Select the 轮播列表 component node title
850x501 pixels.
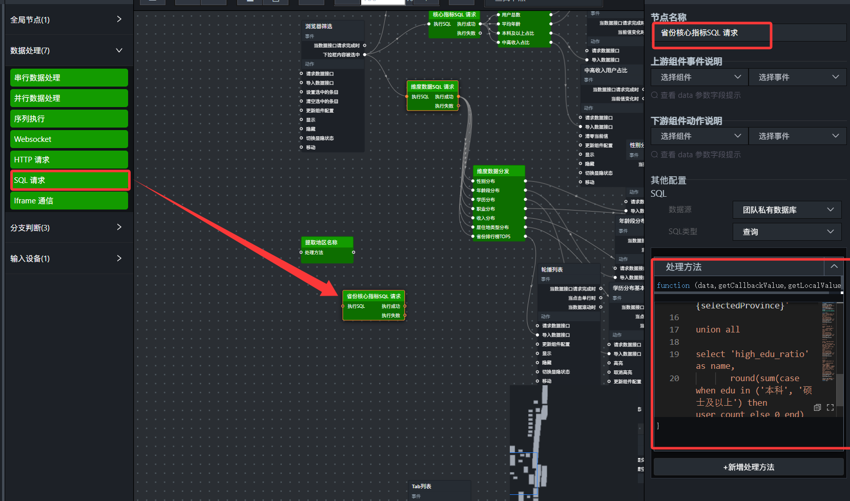pyautogui.click(x=552, y=269)
